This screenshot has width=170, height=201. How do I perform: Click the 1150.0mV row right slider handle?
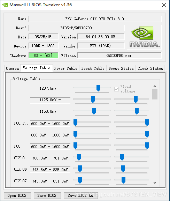pos(137,111)
